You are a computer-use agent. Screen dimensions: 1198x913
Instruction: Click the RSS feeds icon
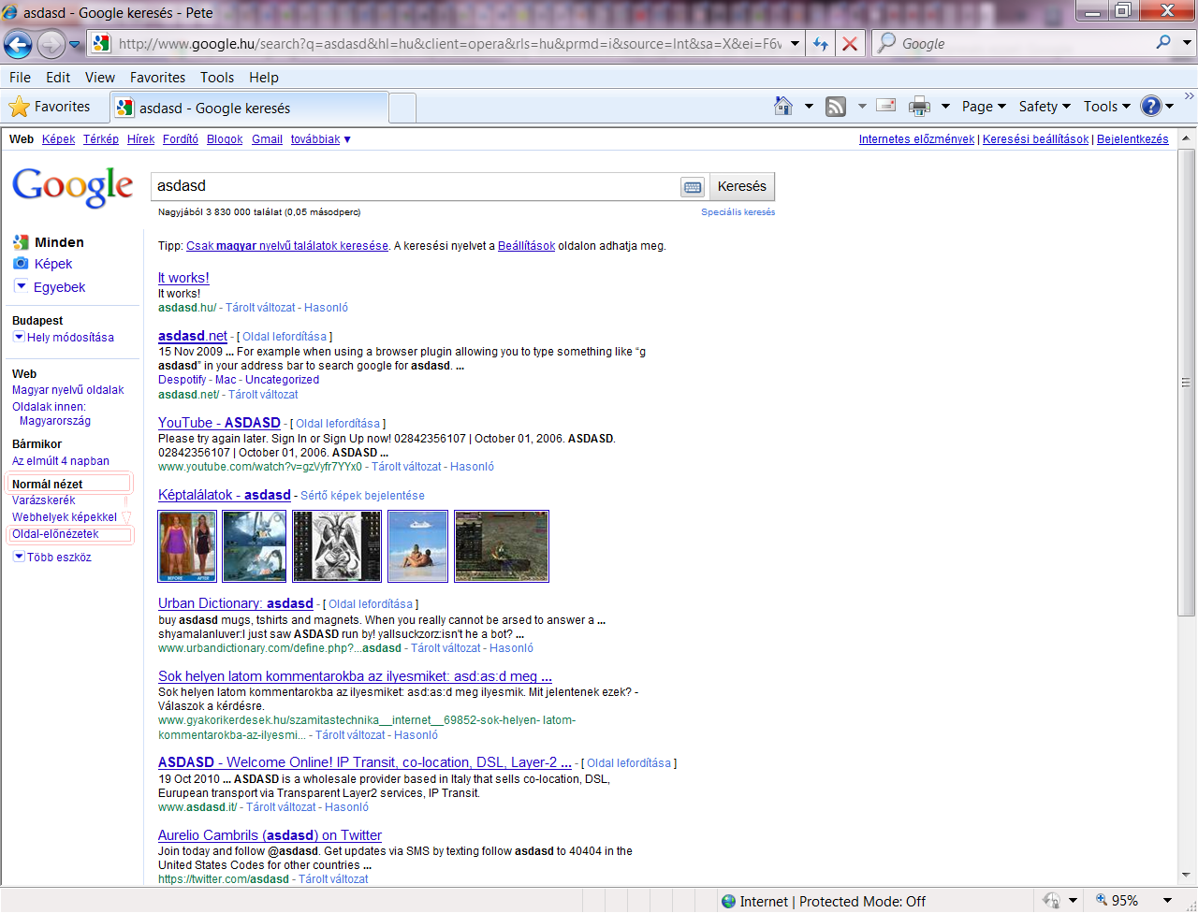836,107
